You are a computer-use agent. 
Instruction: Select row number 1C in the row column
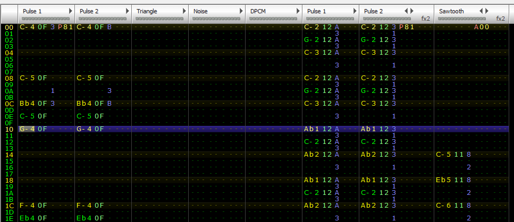(9, 206)
